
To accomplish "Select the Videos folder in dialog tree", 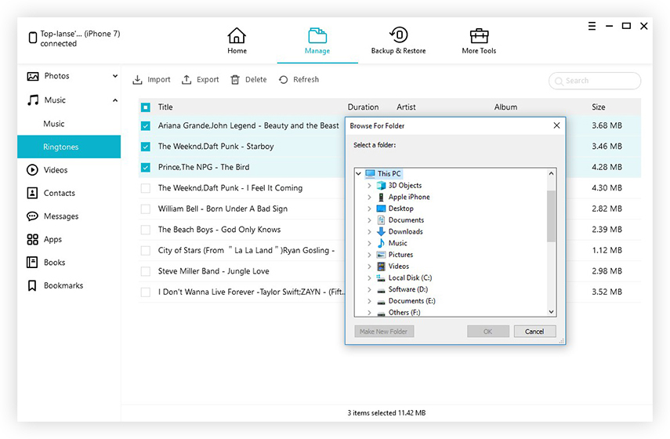I will tap(398, 267).
